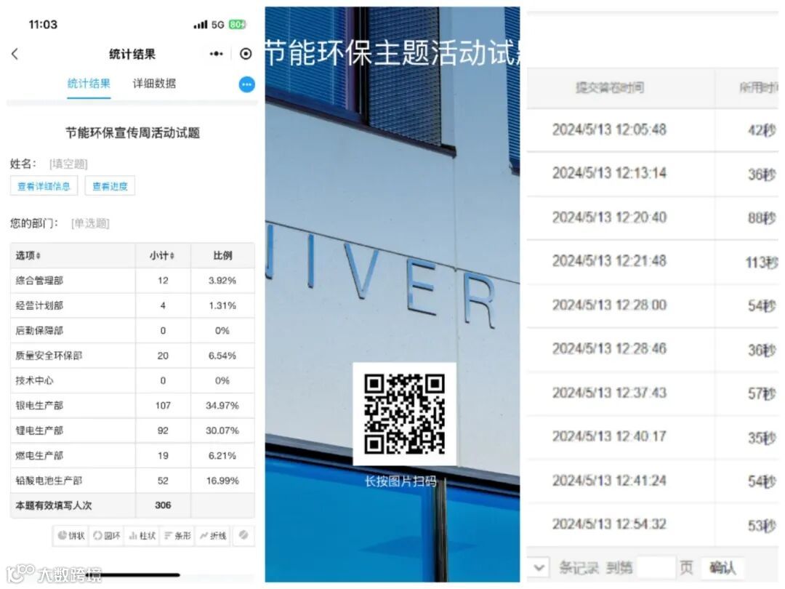785x589 pixels.
Task: Click the 比例 column header
Action: click(x=223, y=255)
